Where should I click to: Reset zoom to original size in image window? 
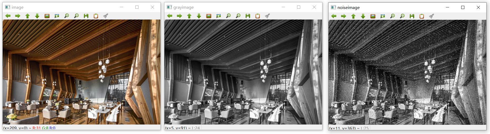click(47, 16)
